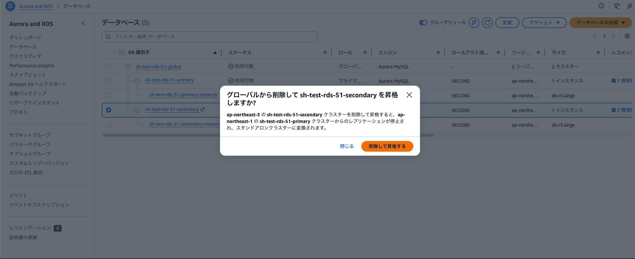Open the hamburger navigation menu
Image resolution: width=635 pixels, height=259 pixels.
click(x=10, y=6)
